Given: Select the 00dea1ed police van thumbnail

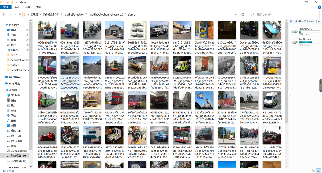Looking at the screenshot, I should click(47, 30).
